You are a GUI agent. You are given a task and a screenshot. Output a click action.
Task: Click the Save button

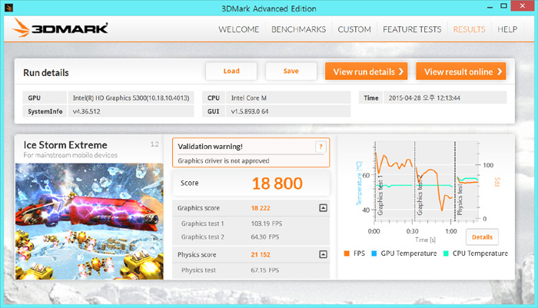[x=291, y=71]
